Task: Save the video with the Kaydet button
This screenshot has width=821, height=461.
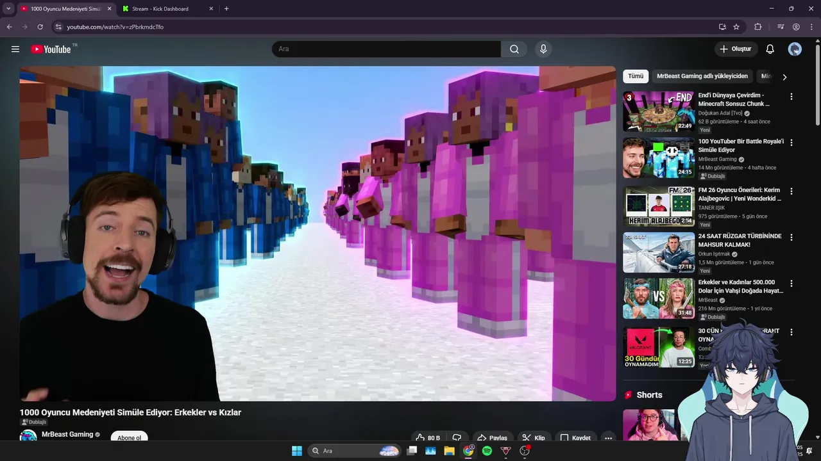Action: (x=575, y=438)
